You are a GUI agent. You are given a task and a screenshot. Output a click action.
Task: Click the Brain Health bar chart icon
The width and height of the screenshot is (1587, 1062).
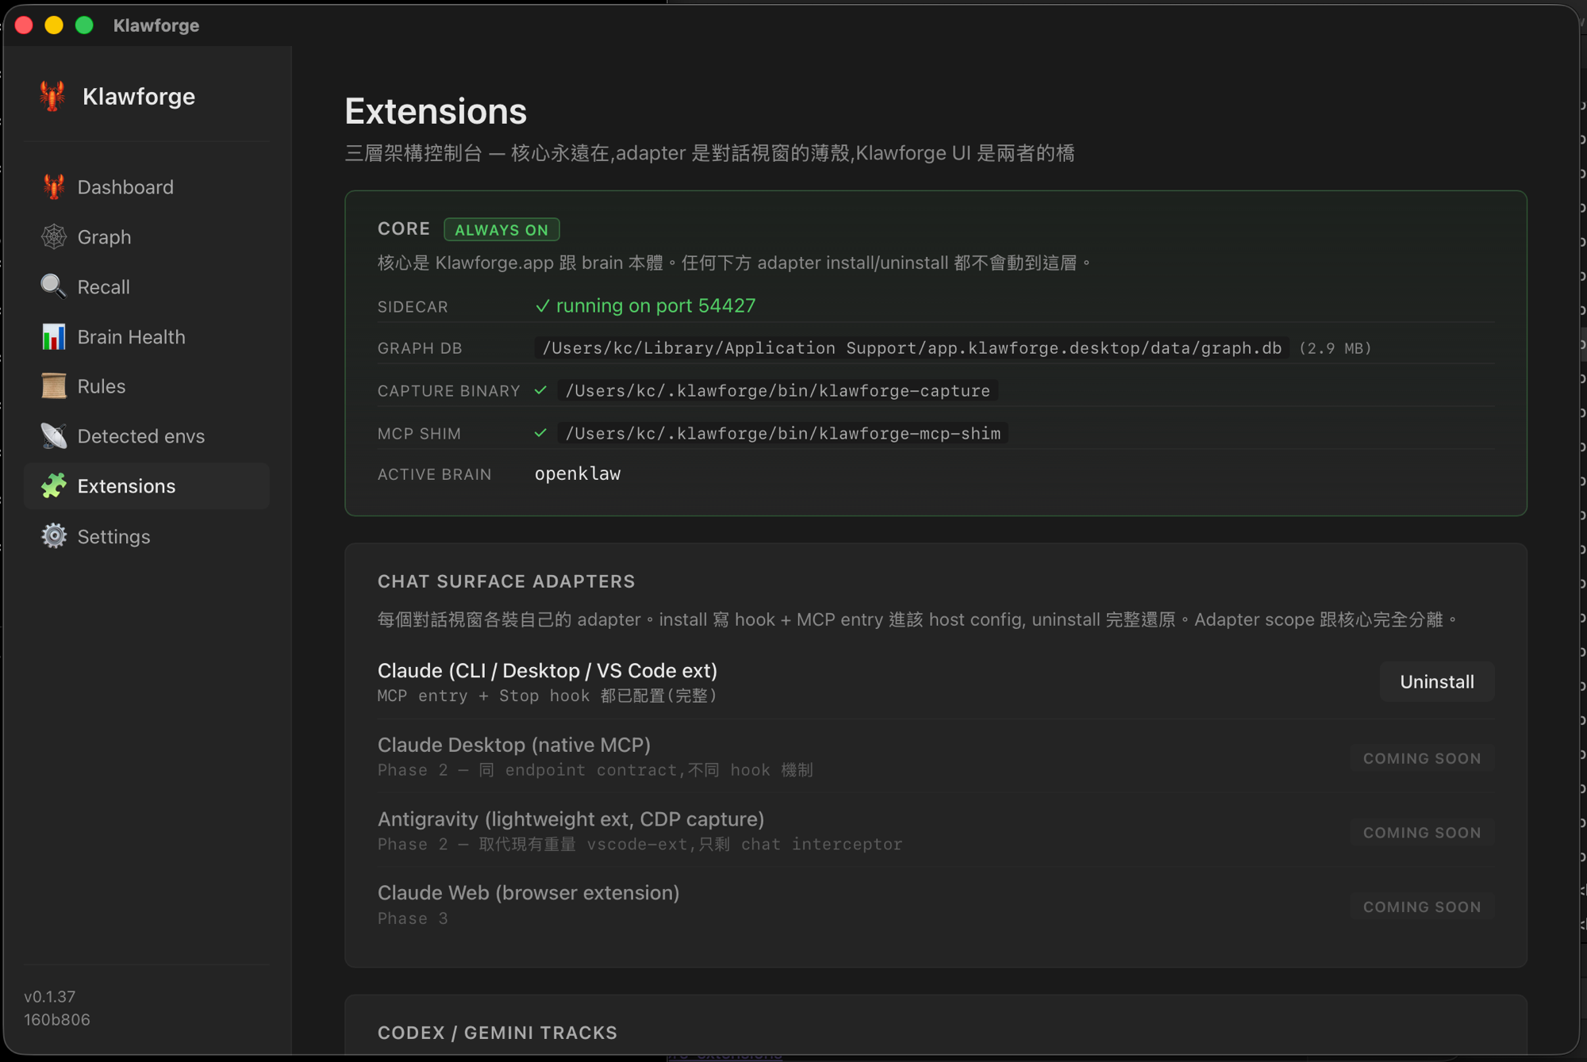(53, 336)
